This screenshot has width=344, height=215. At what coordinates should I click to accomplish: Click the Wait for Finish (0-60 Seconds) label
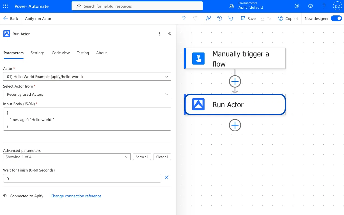point(29,170)
